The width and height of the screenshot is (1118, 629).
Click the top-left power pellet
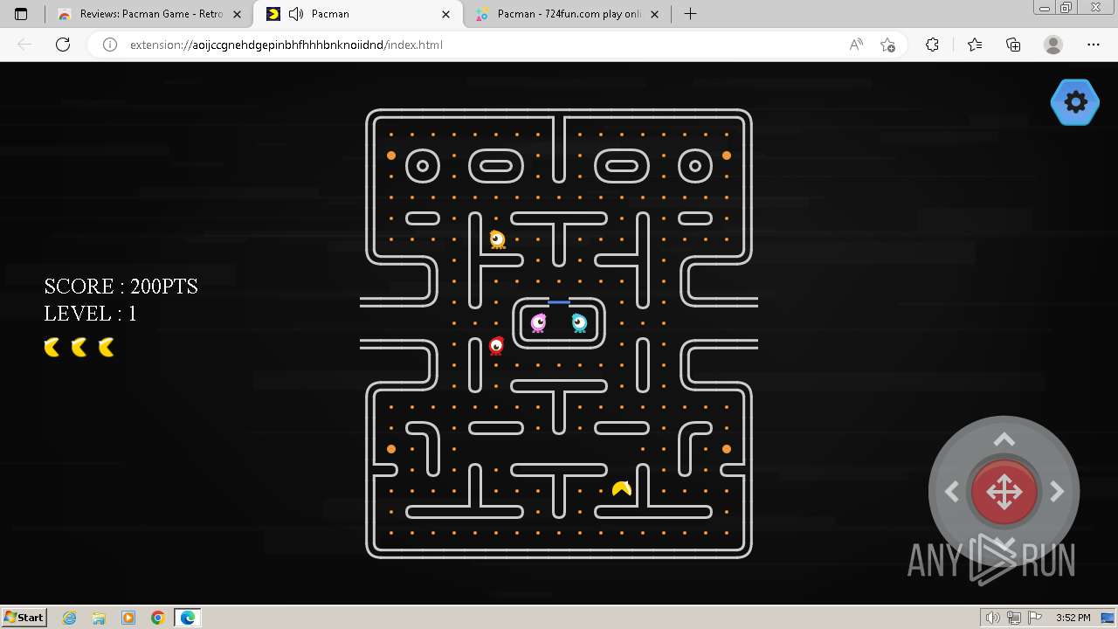(x=391, y=156)
